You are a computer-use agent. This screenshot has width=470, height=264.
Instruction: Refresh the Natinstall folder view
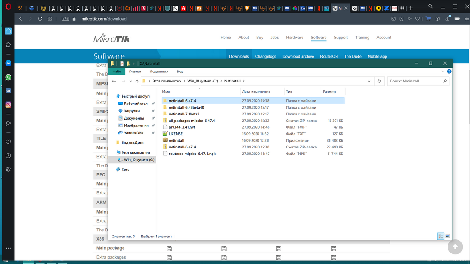(x=379, y=81)
